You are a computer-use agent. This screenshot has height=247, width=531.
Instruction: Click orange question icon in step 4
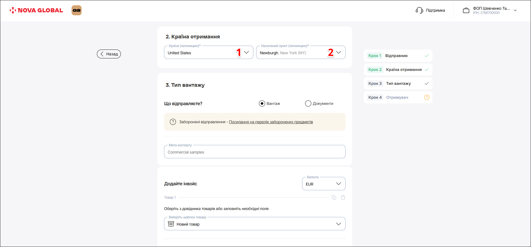tap(427, 97)
